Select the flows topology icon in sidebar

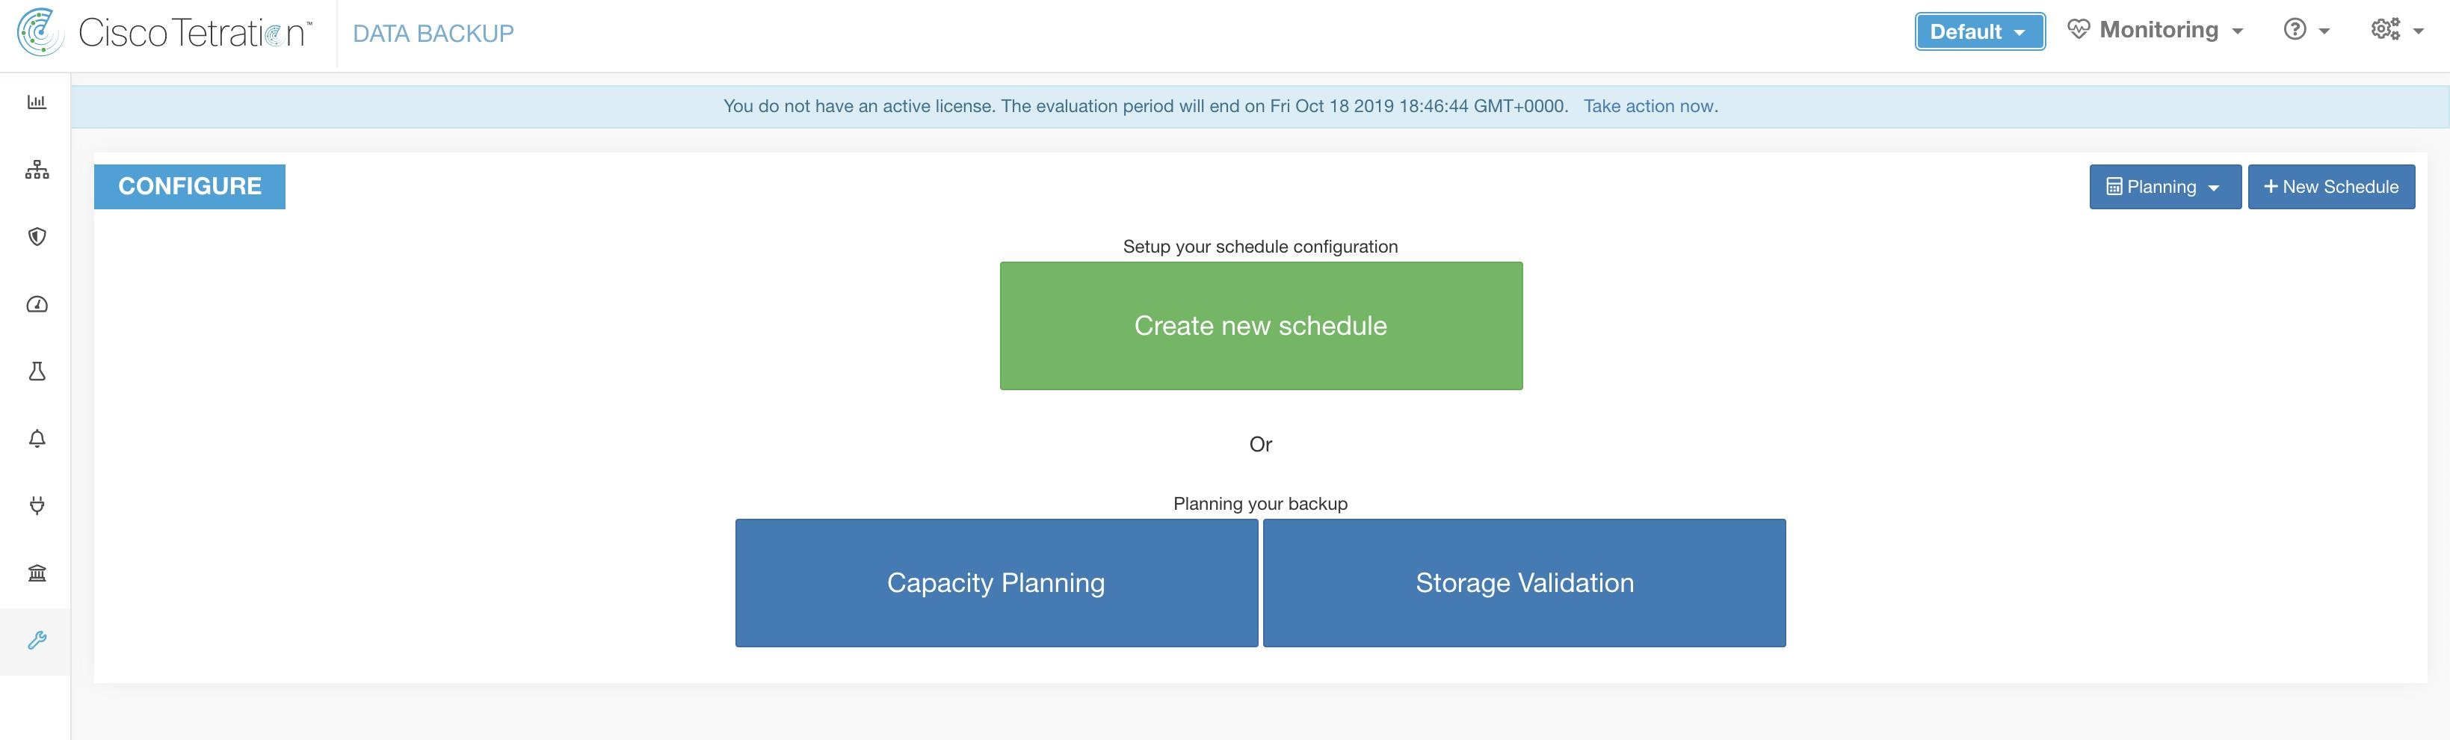[37, 170]
